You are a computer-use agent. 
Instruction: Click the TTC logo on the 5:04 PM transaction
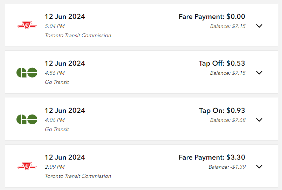point(27,25)
